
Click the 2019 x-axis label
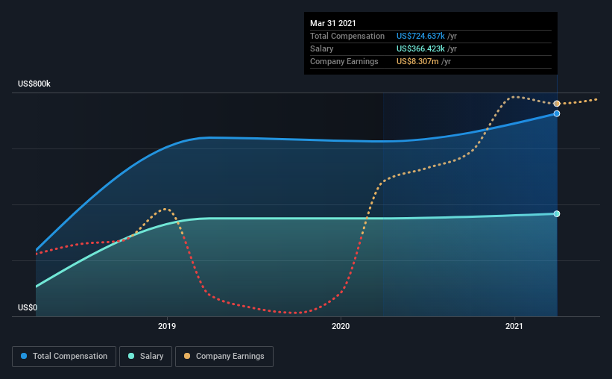167,326
